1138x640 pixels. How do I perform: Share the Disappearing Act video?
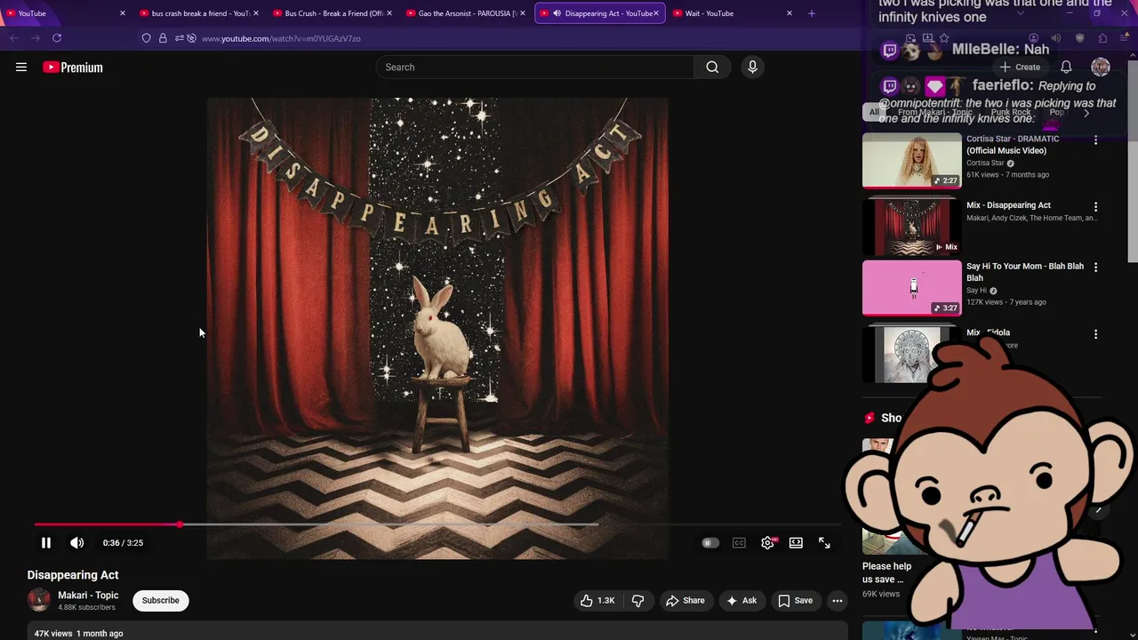685,601
